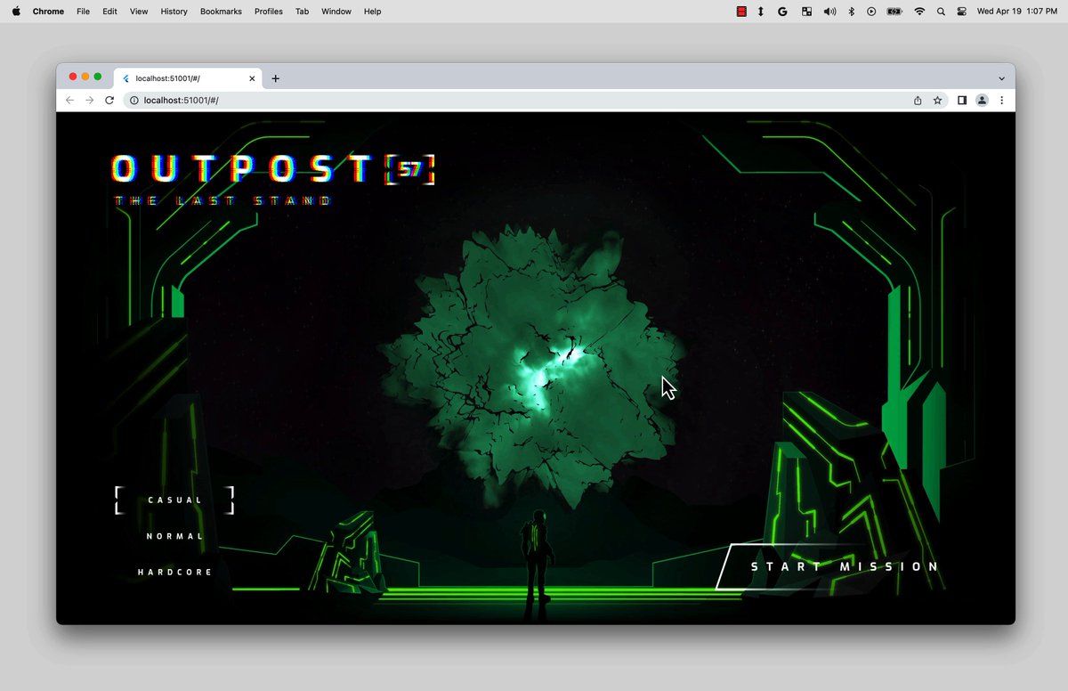Screen dimensions: 1068x691
Task: Open the volume control in menu bar
Action: click(829, 12)
